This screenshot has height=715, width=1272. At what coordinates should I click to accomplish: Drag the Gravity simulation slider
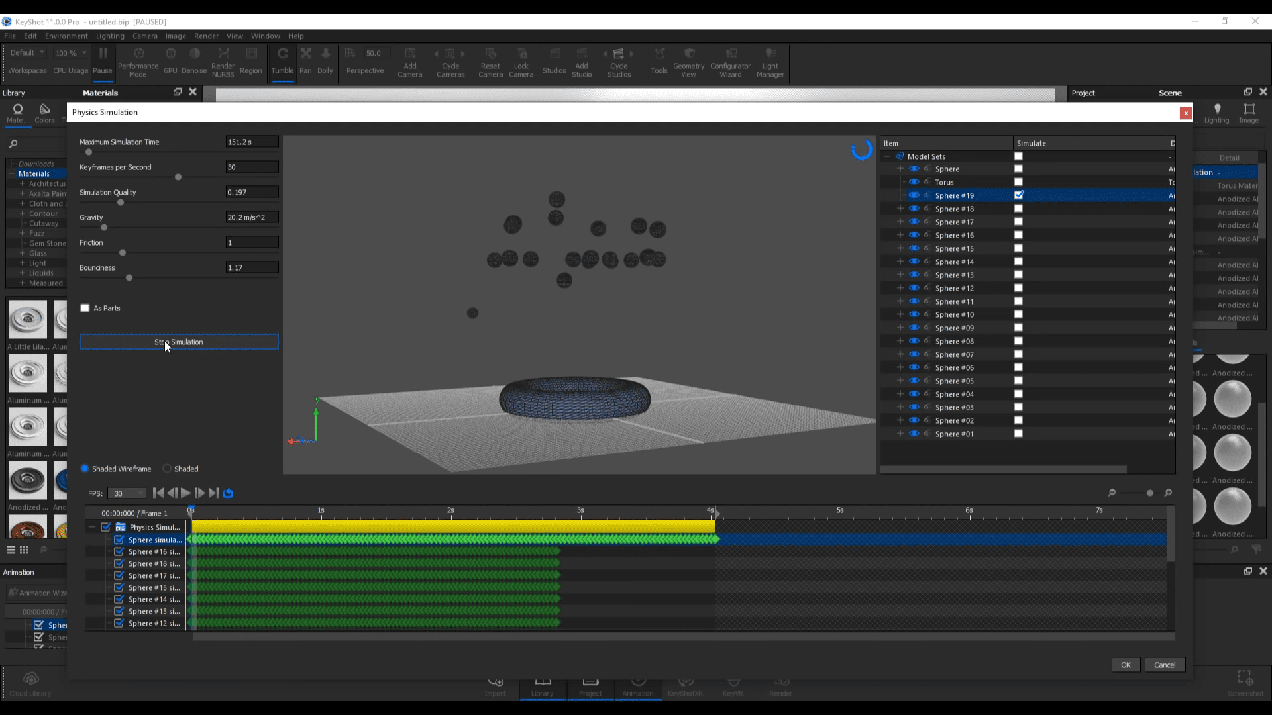(104, 228)
